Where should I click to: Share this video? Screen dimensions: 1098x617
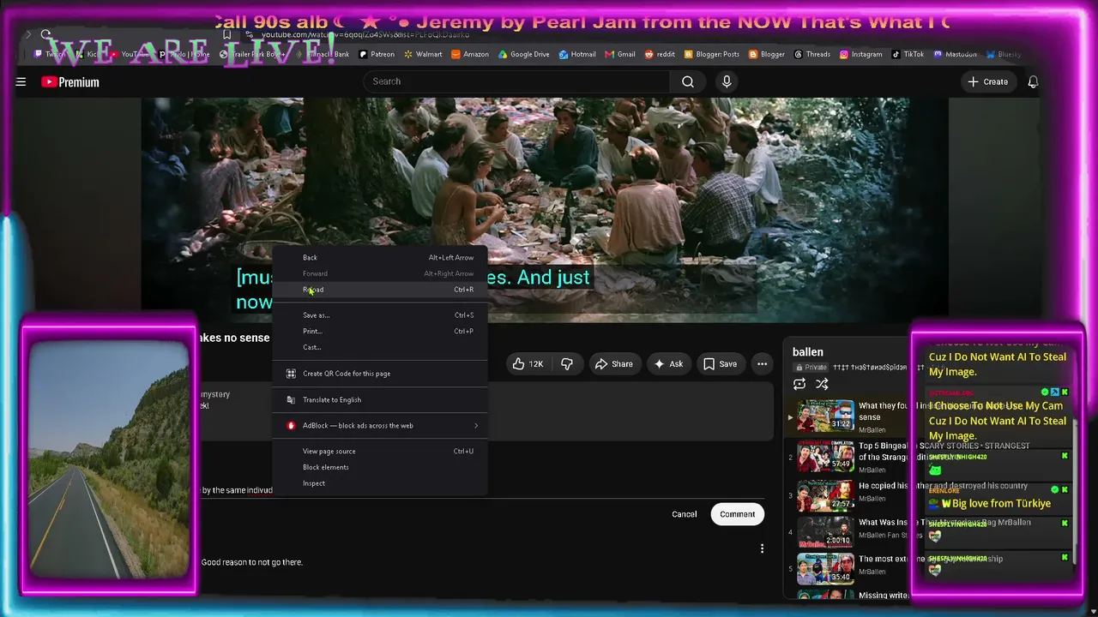point(614,364)
